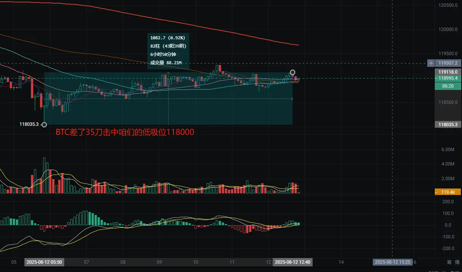Screen dimensions: 462x272
Task: Click the 07 hour label on time axis
Action: click(x=86, y=262)
